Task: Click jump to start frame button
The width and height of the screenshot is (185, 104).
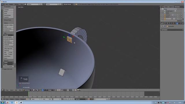Action: tap(64, 99)
